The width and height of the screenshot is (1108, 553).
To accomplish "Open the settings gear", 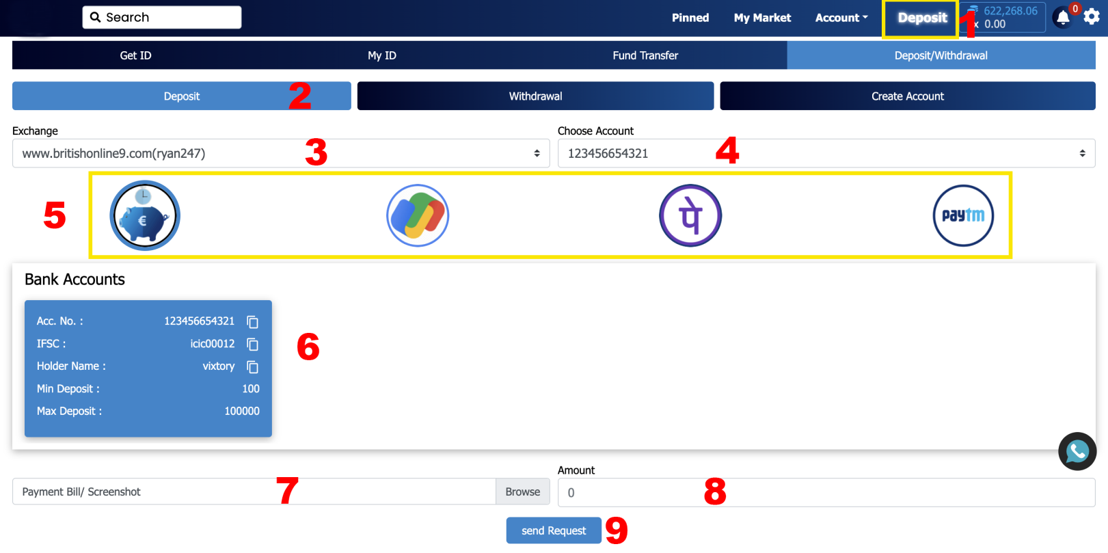I will [1092, 16].
